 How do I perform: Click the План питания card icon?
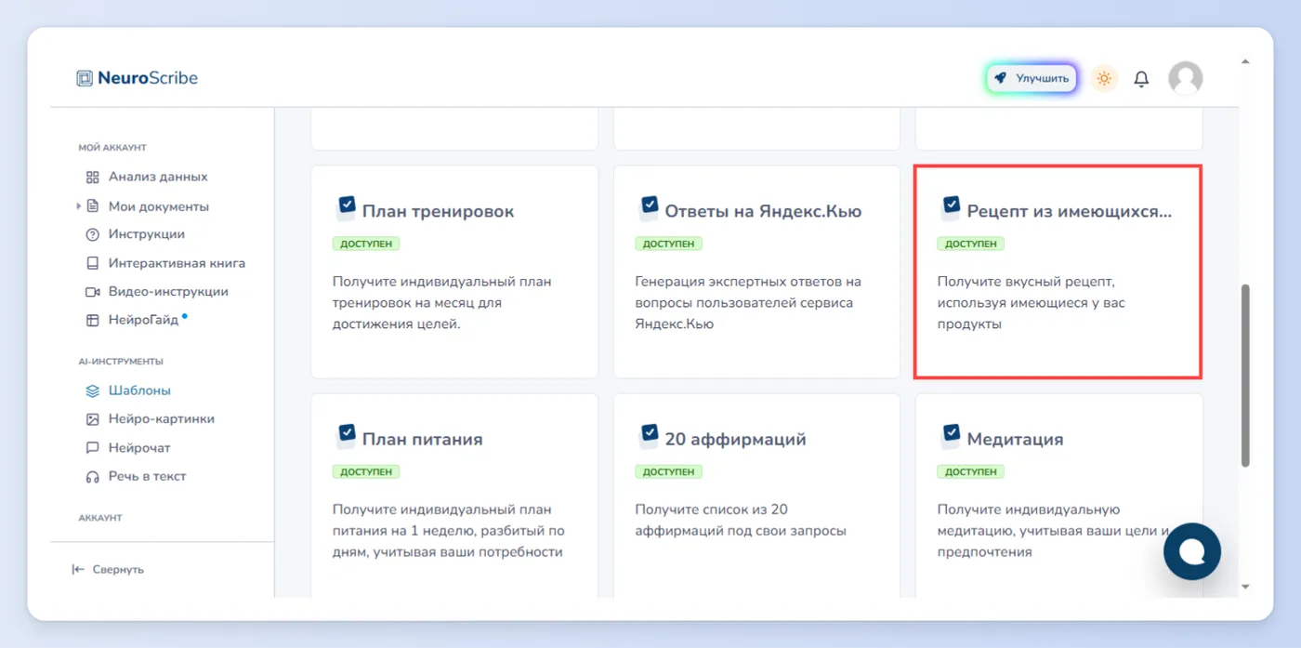click(345, 434)
